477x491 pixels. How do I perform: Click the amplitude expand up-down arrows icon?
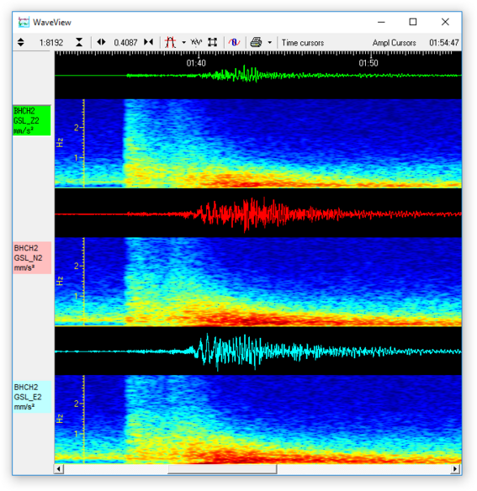point(21,42)
